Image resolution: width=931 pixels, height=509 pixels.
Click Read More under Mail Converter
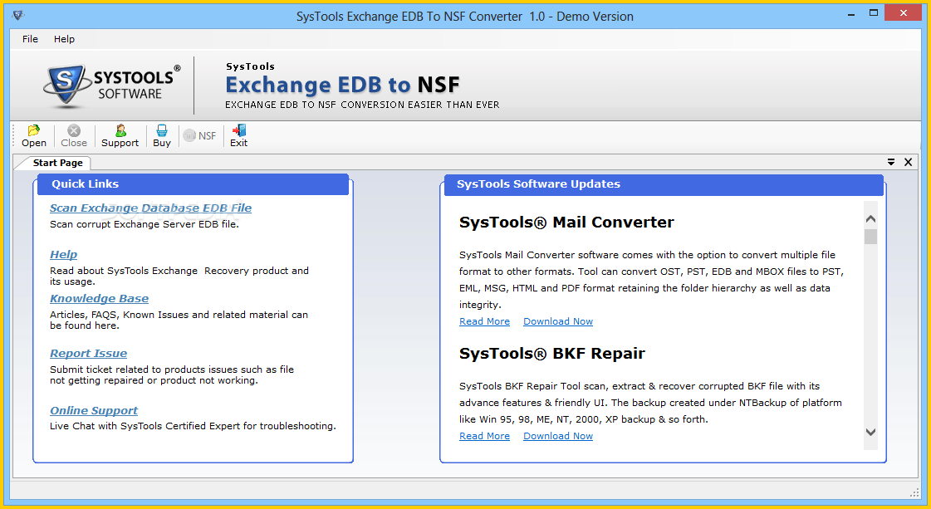[484, 321]
